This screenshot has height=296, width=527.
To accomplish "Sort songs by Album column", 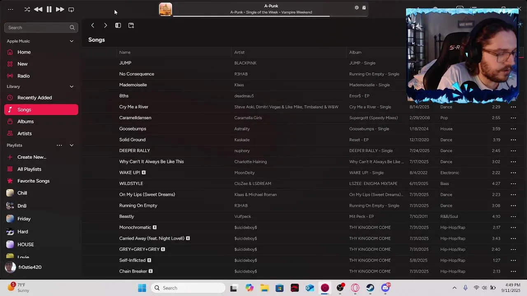I will (355, 53).
